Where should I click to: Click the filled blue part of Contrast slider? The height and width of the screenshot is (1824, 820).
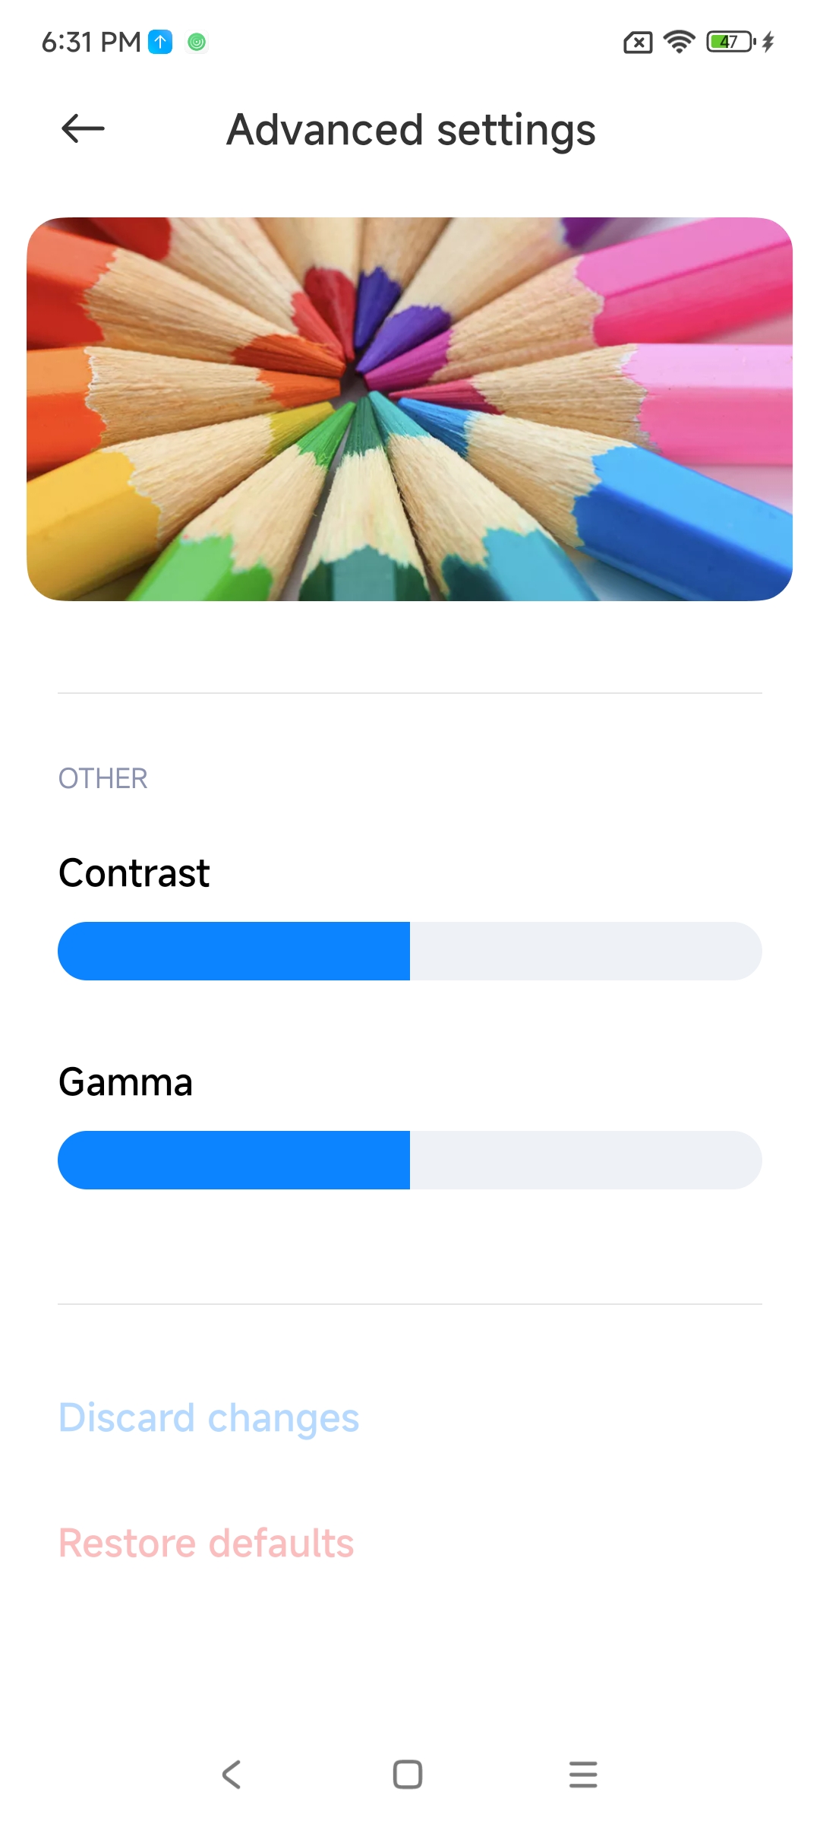coord(234,951)
